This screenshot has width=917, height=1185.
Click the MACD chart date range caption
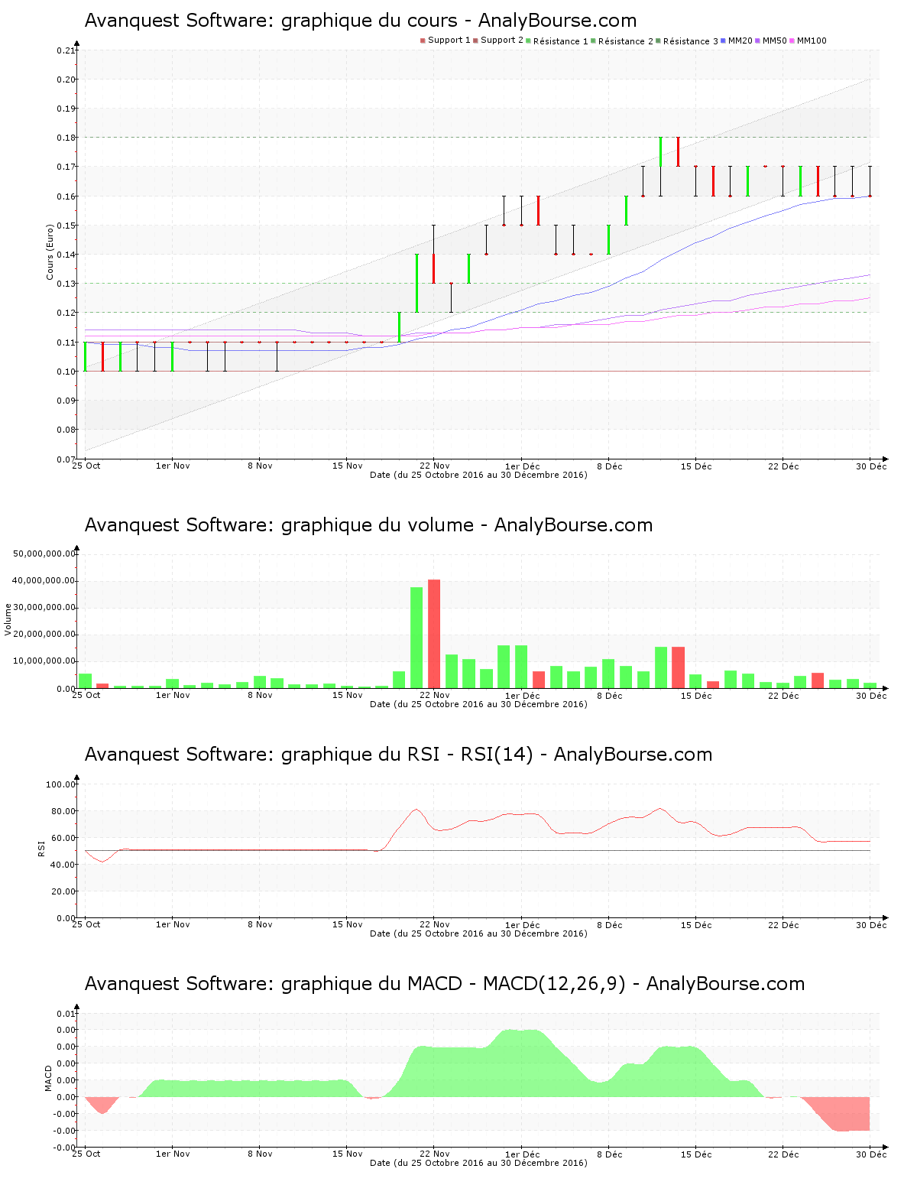[x=478, y=1163]
